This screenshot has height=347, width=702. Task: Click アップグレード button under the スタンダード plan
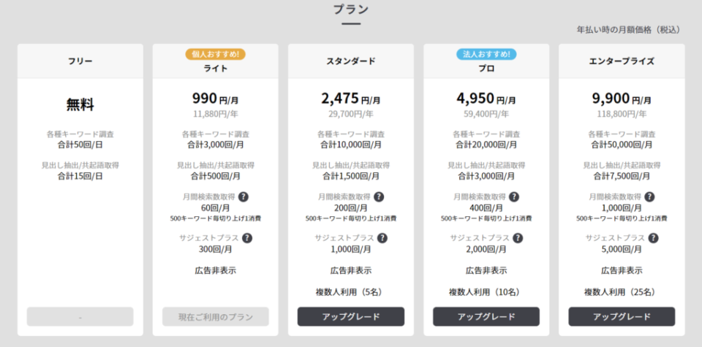(351, 316)
